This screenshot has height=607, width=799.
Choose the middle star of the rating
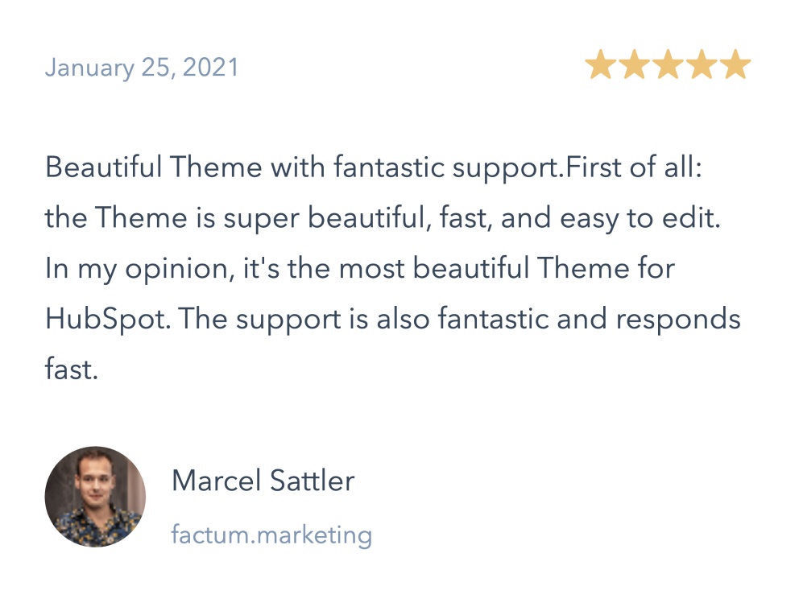[x=668, y=64]
